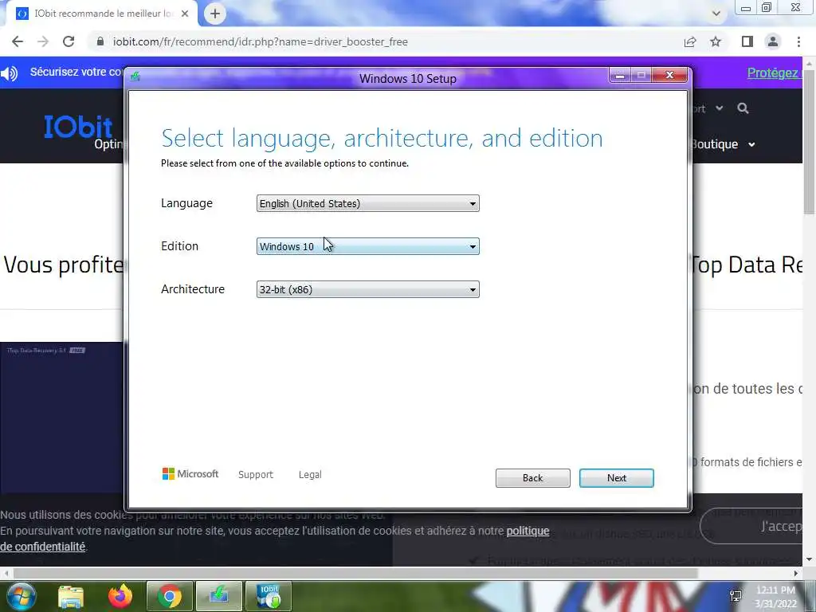Click the loudspeaker icon on IObit banner
Screen dimensions: 816x612
[x=10, y=73]
